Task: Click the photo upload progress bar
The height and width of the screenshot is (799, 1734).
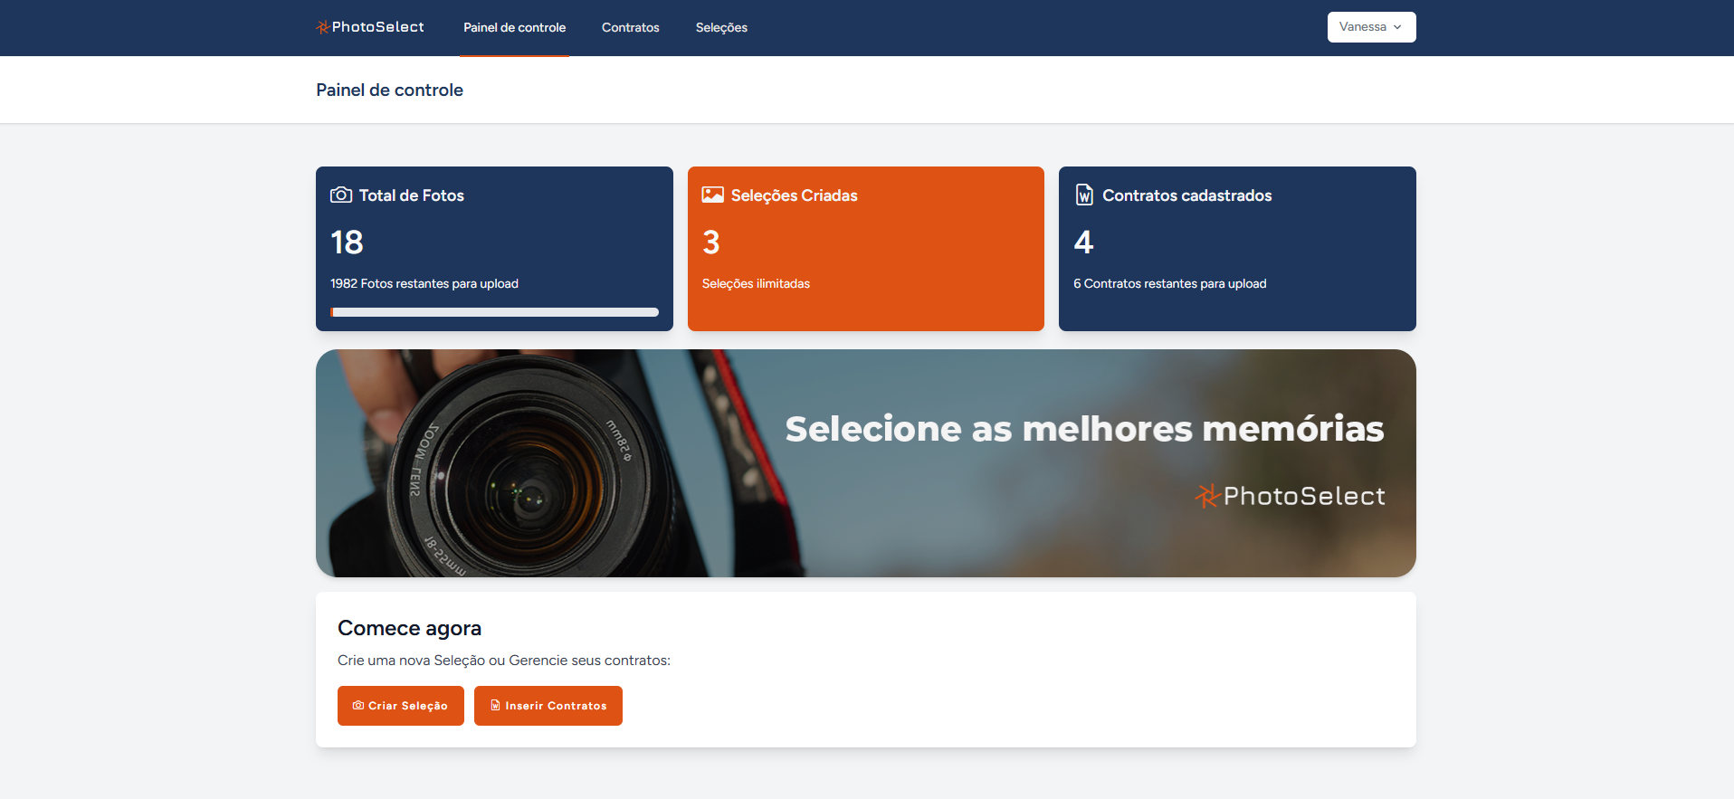Action: [494, 312]
